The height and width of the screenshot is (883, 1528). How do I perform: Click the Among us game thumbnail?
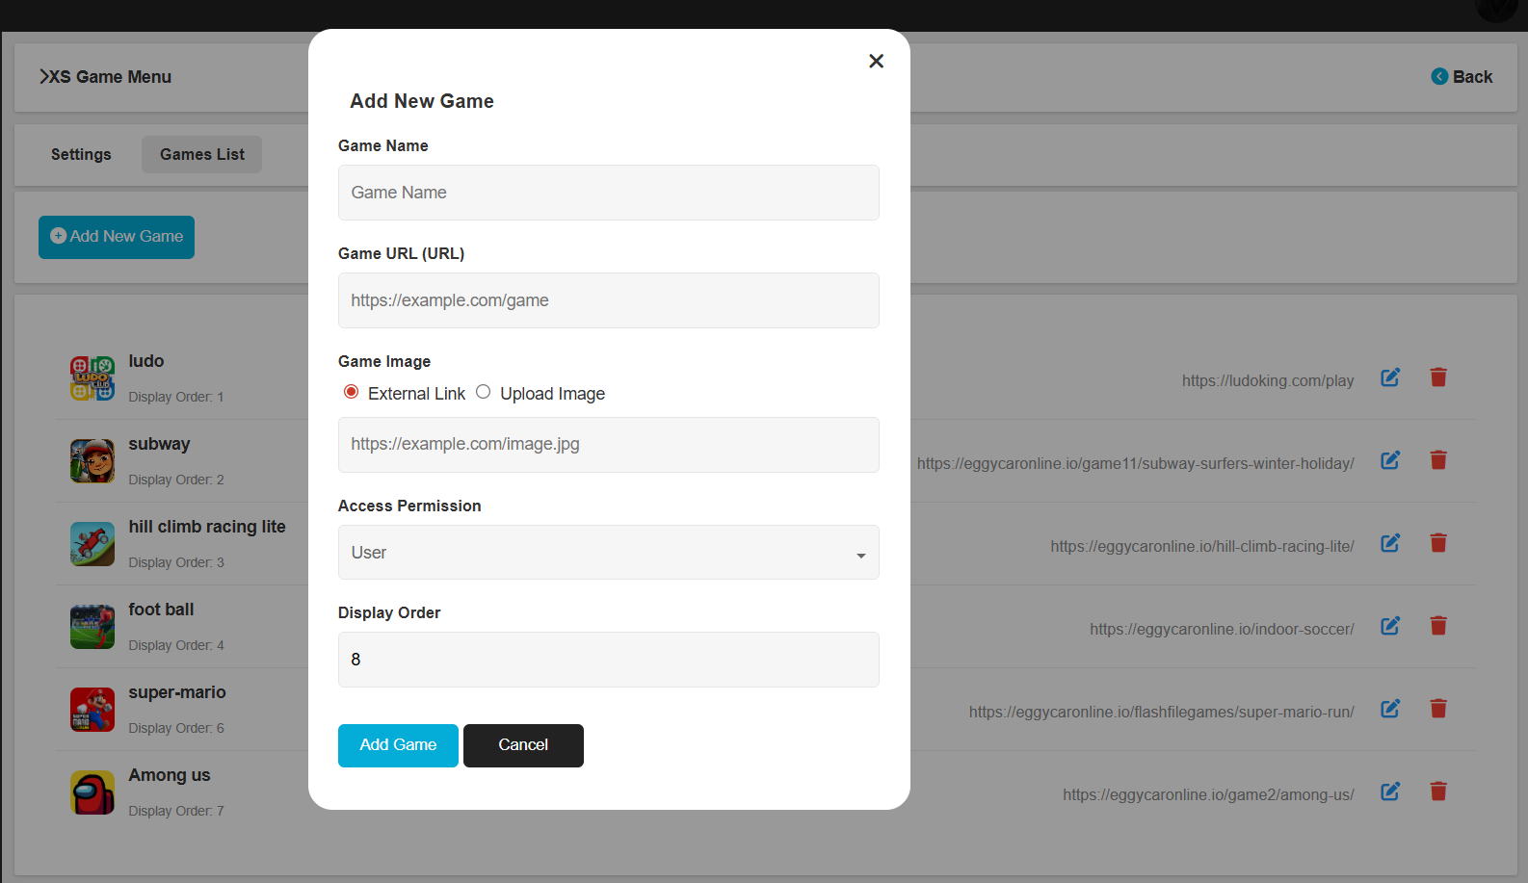(x=92, y=792)
